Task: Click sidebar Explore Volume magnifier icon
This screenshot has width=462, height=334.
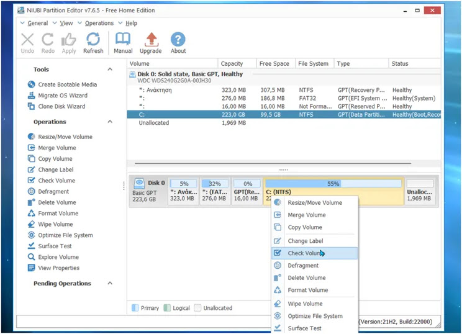Action: tap(31, 257)
